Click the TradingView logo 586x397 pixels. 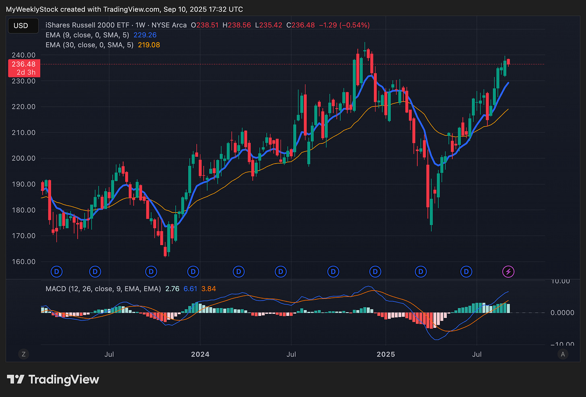[x=53, y=379]
